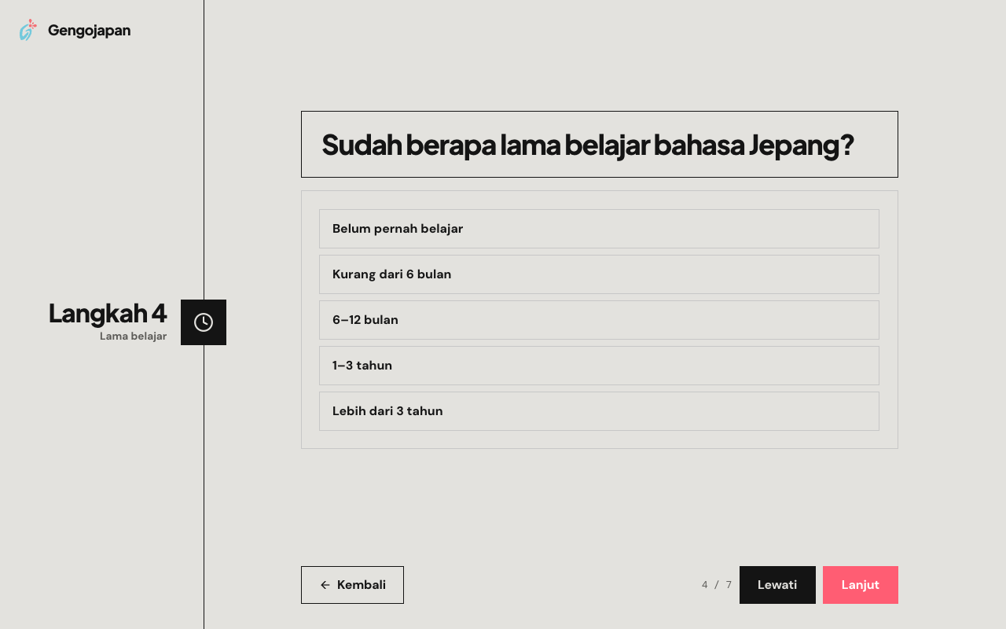This screenshot has height=629, width=1006.
Task: Choose "Kurang dari 6 bulan" answer
Action: [599, 274]
